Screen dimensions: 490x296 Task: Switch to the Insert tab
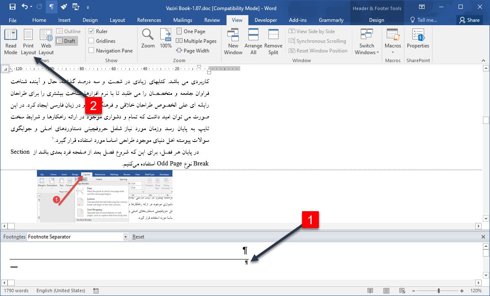64,20
